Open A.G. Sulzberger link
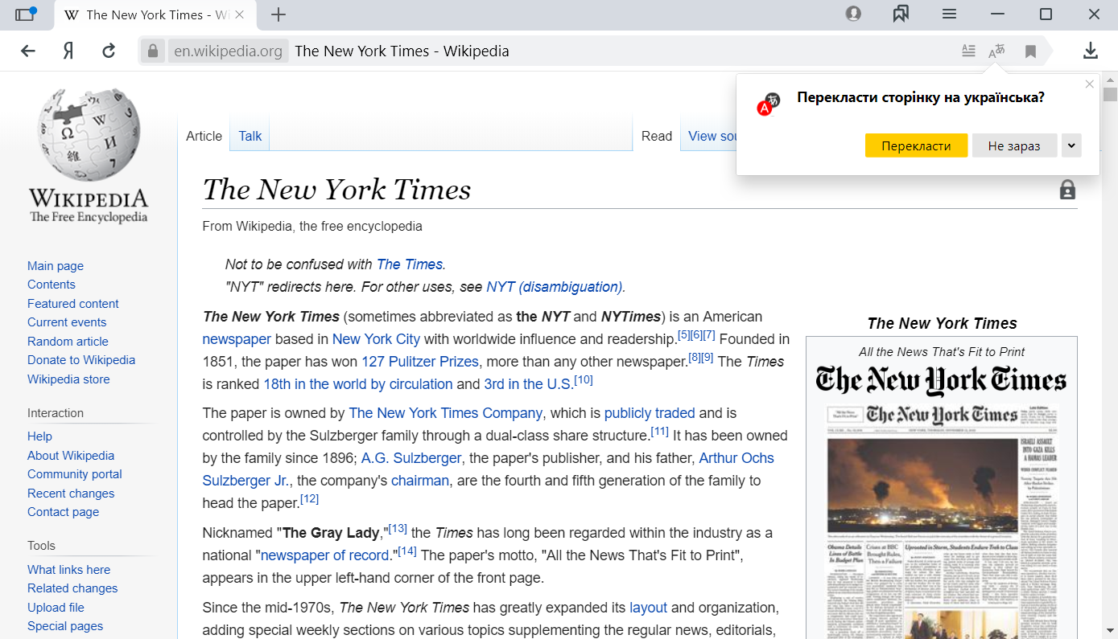Viewport: 1118px width, 639px height. [x=411, y=458]
